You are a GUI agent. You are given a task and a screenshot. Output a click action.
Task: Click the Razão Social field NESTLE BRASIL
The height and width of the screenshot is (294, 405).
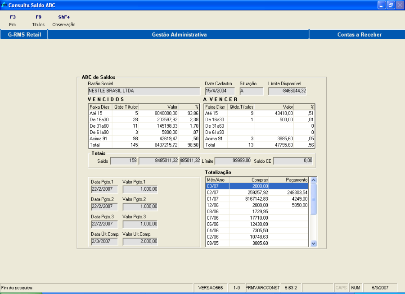coord(144,91)
